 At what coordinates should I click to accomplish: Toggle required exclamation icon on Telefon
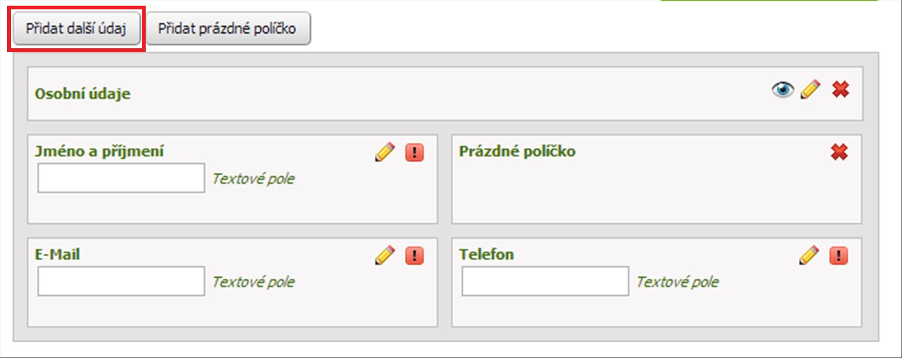pyautogui.click(x=839, y=256)
